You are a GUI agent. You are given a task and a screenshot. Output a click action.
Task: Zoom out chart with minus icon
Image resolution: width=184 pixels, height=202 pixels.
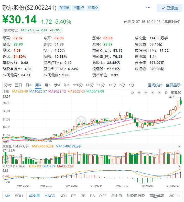click(x=146, y=93)
